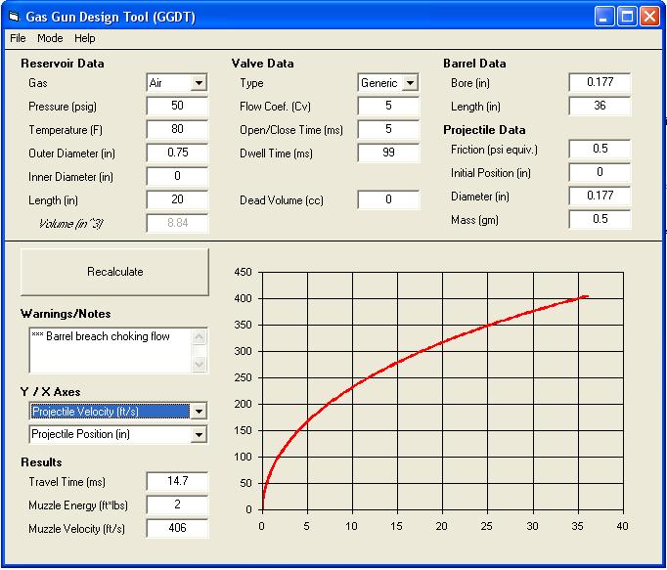
Task: Open the Projectile Position X-axis dropdown
Action: coord(199,434)
